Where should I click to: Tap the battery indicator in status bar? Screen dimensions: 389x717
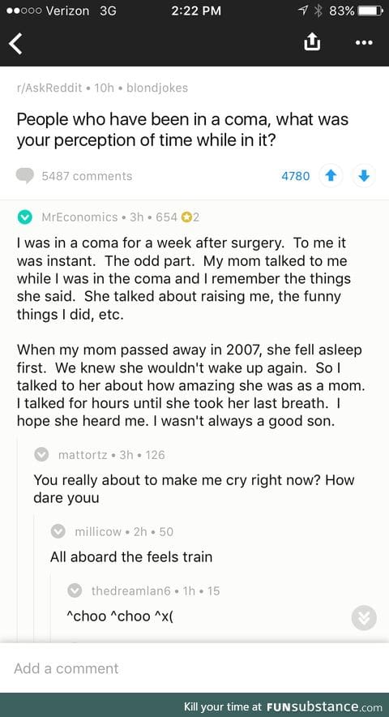click(370, 11)
